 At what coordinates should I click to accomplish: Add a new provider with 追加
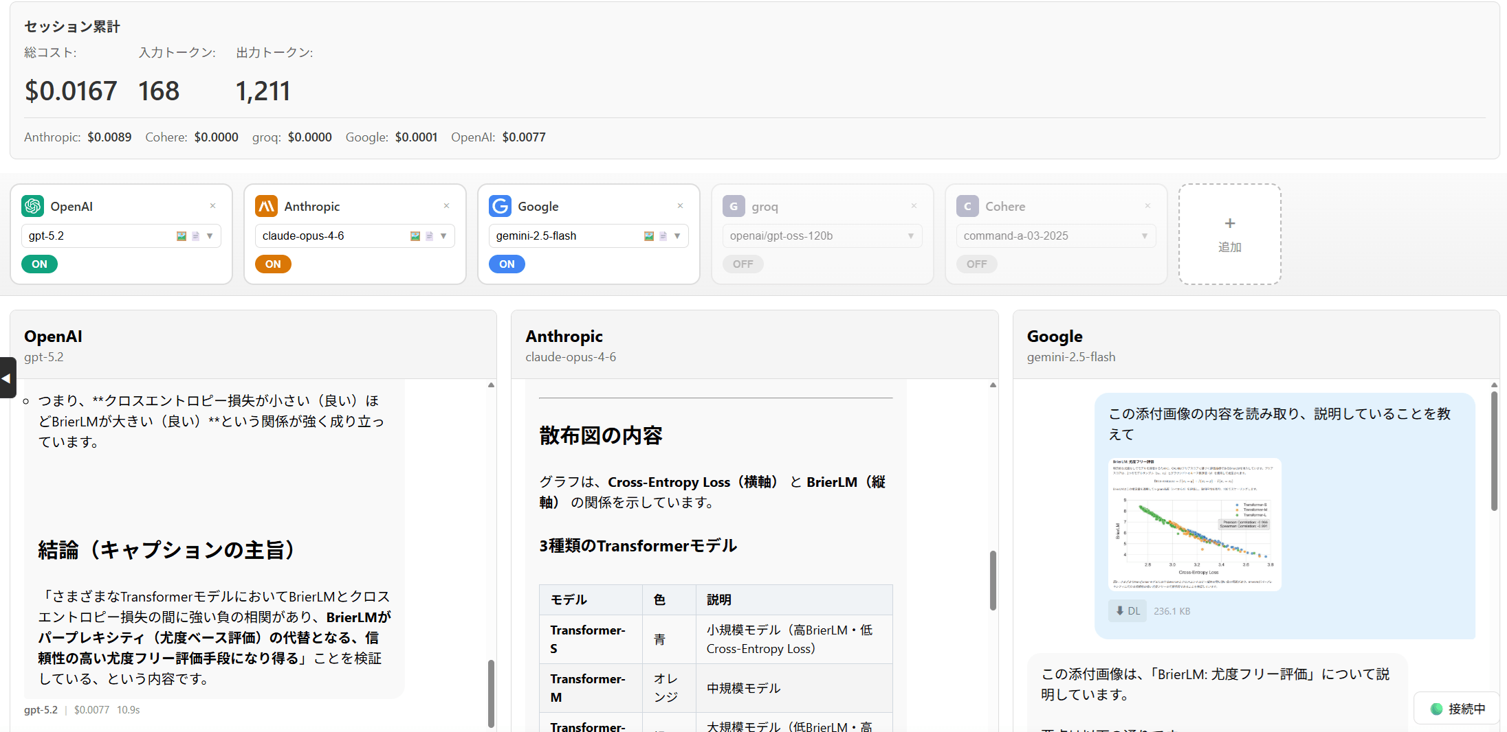click(1229, 234)
